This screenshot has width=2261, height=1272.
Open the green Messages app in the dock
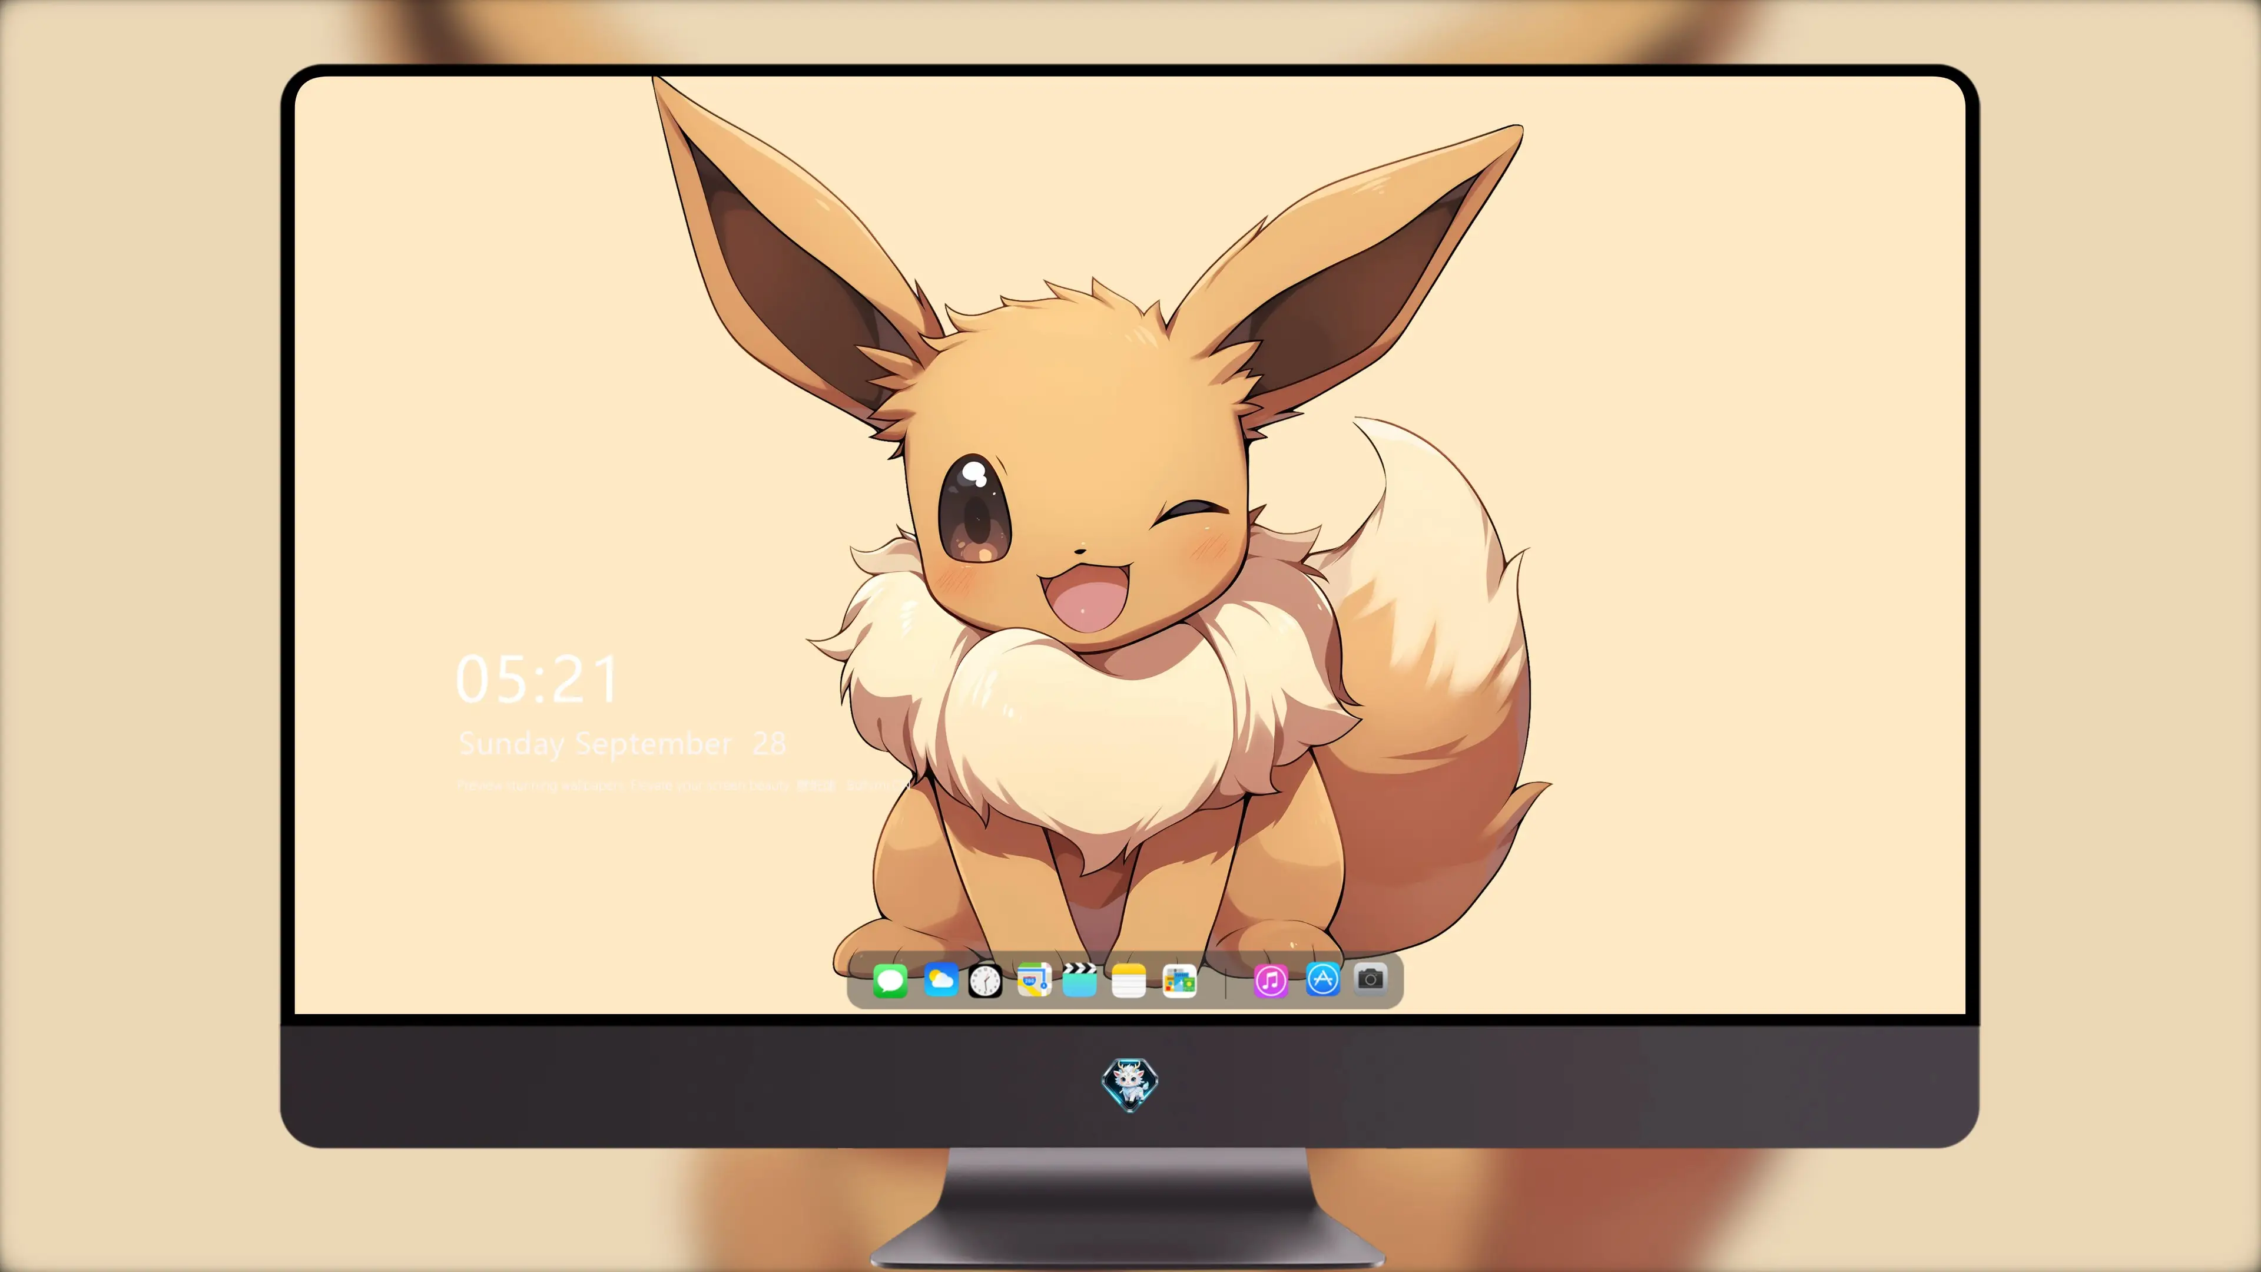coord(890,980)
